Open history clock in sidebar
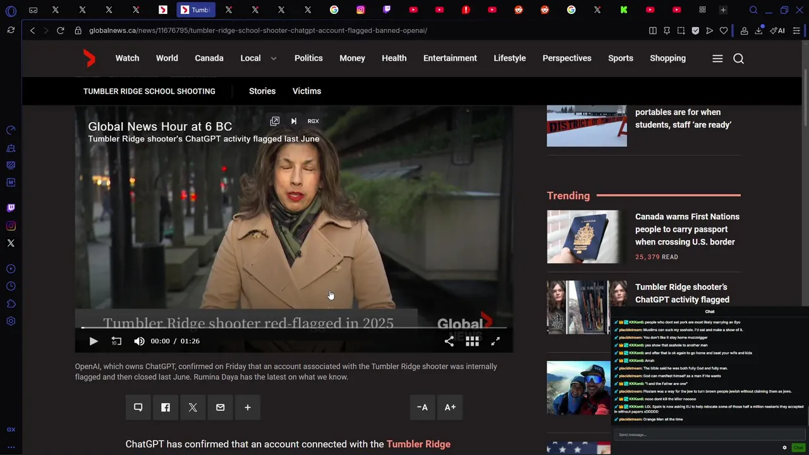This screenshot has height=455, width=809. 11,286
